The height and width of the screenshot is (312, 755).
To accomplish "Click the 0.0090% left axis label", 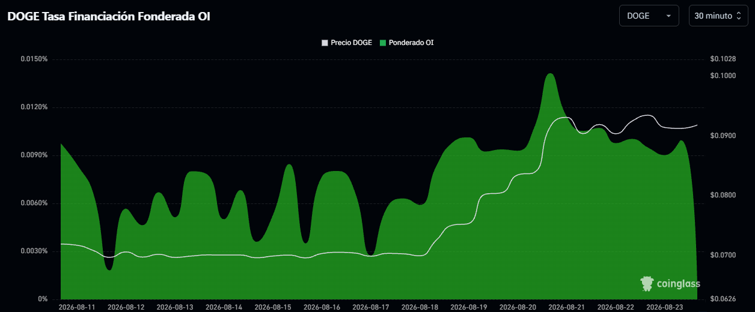I will pyautogui.click(x=34, y=155).
